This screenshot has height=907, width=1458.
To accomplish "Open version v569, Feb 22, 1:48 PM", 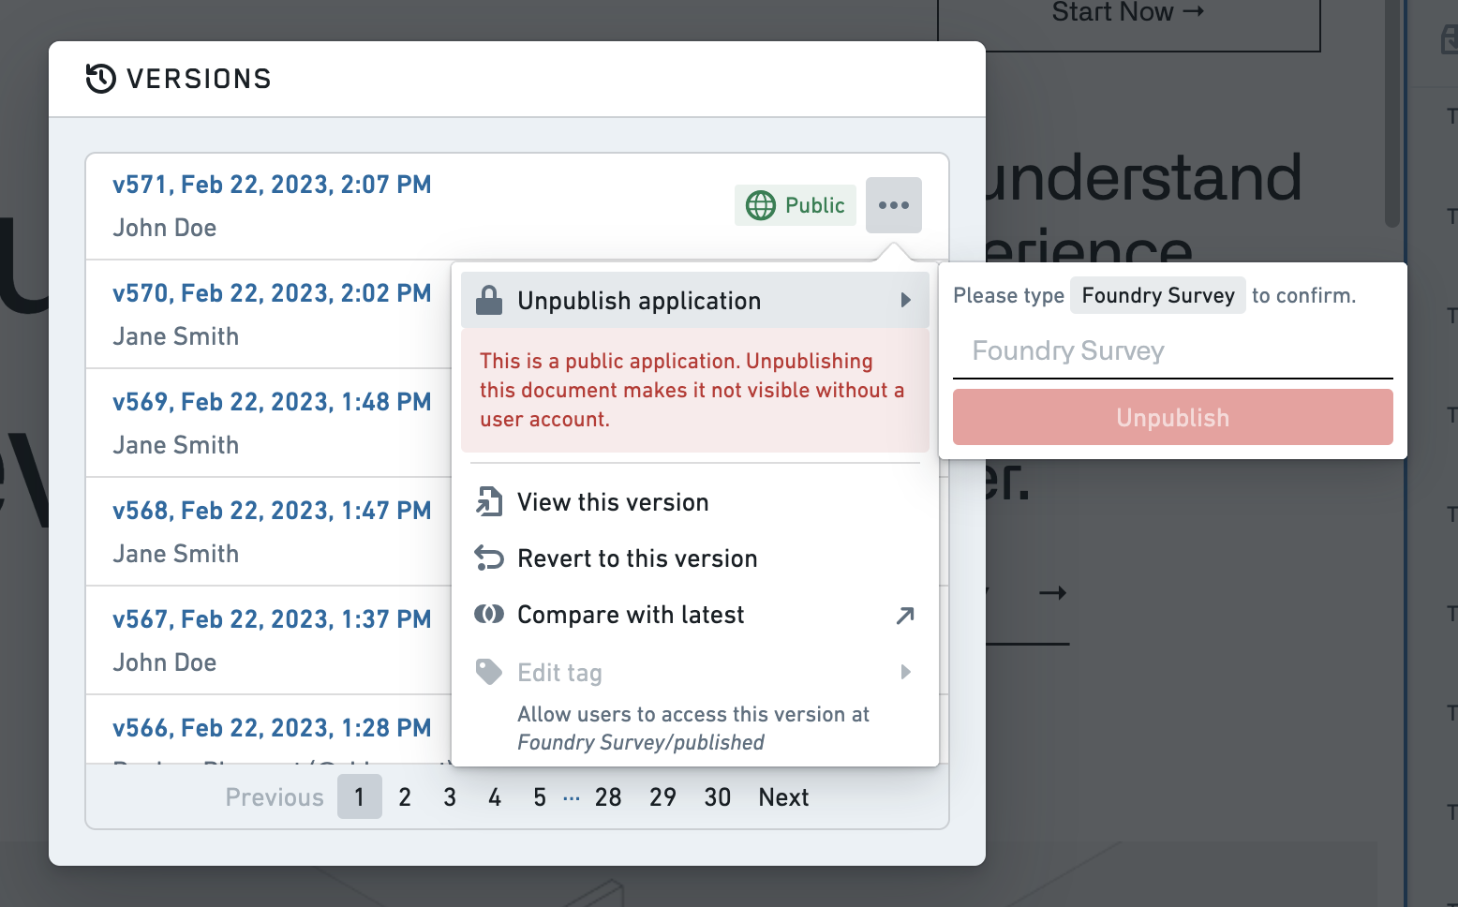I will tap(272, 402).
